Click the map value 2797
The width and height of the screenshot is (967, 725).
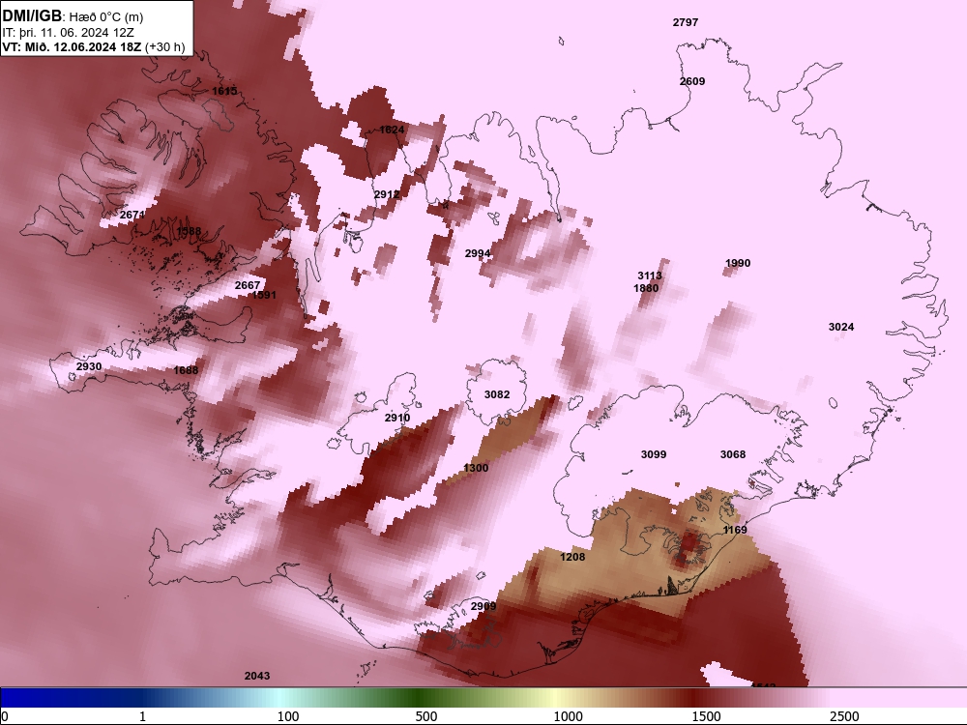(686, 22)
